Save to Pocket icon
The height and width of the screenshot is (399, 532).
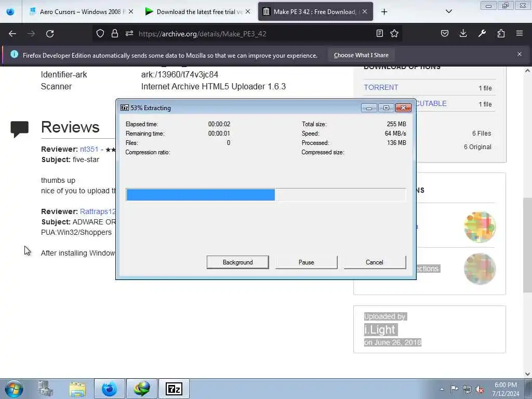pyautogui.click(x=445, y=33)
